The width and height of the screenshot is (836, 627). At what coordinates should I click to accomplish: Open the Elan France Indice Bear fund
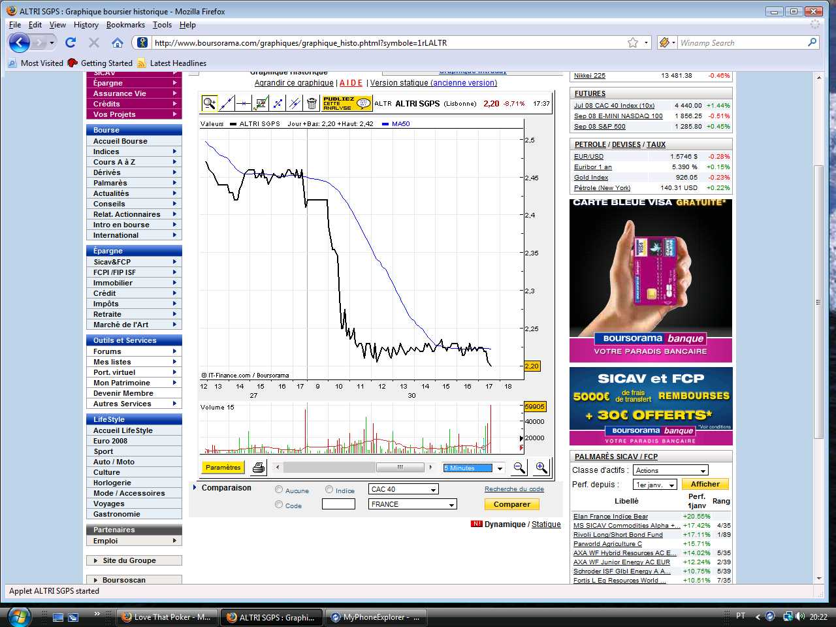pos(611,516)
